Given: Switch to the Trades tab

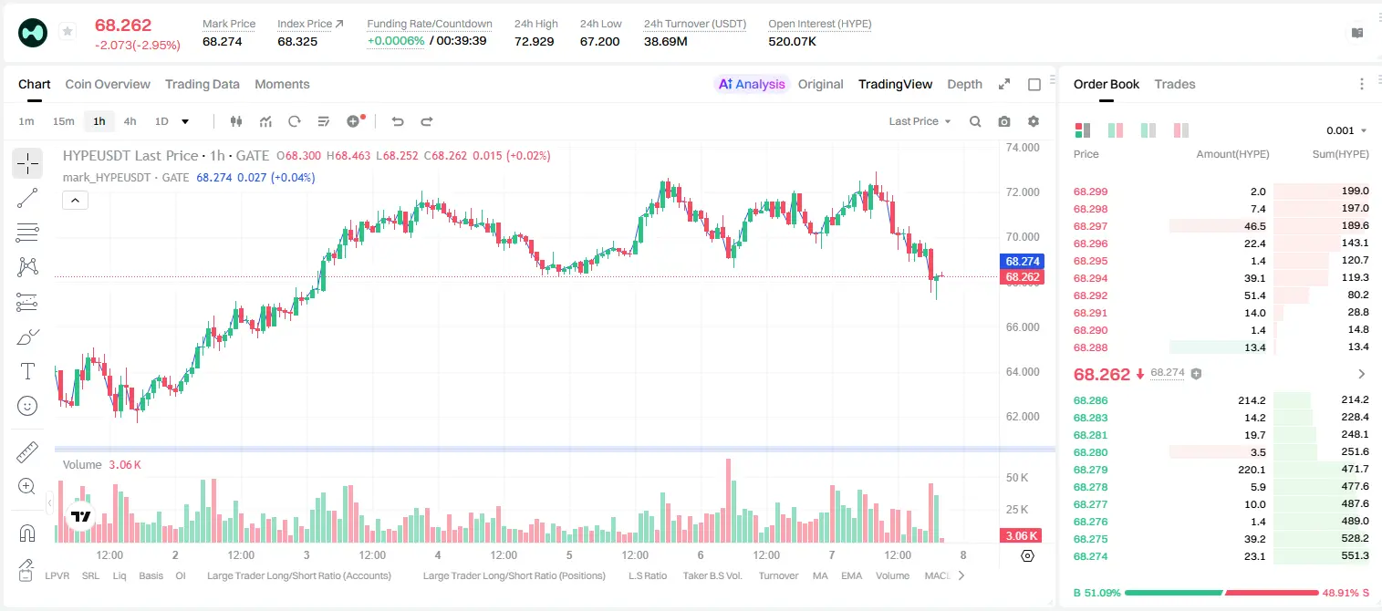Looking at the screenshot, I should (x=1174, y=84).
